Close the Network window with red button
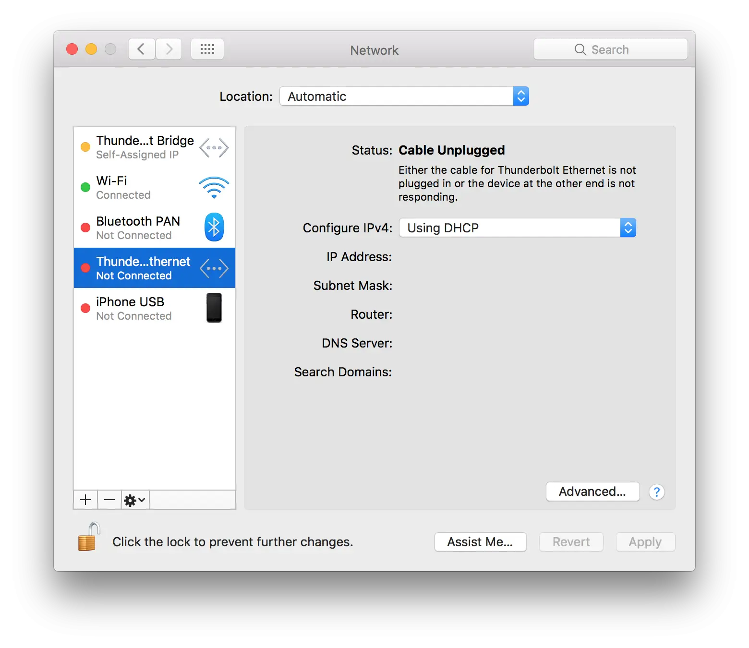749x648 pixels. pos(72,49)
